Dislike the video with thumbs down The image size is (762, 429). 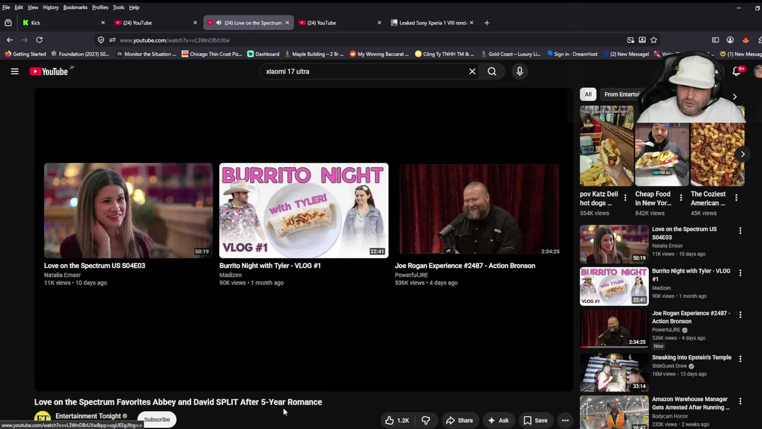click(426, 420)
